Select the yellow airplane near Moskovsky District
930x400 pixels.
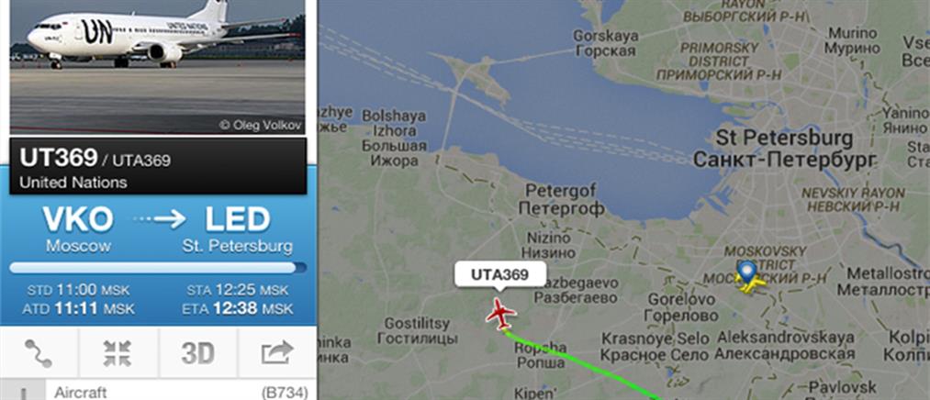click(750, 283)
